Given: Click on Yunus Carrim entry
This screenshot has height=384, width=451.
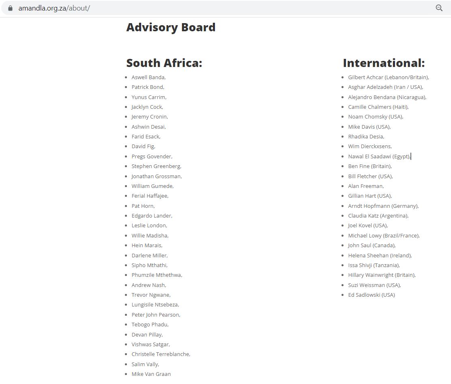Looking at the screenshot, I should [x=149, y=97].
